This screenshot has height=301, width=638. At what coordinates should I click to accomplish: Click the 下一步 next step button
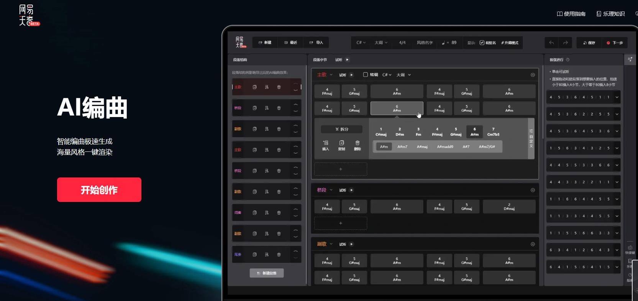click(x=615, y=42)
